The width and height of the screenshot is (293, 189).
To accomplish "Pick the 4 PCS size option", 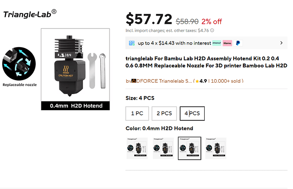I will coord(192,114).
